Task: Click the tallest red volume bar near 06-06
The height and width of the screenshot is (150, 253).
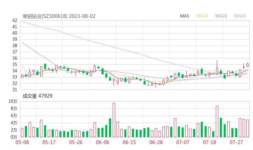Action: [114, 120]
